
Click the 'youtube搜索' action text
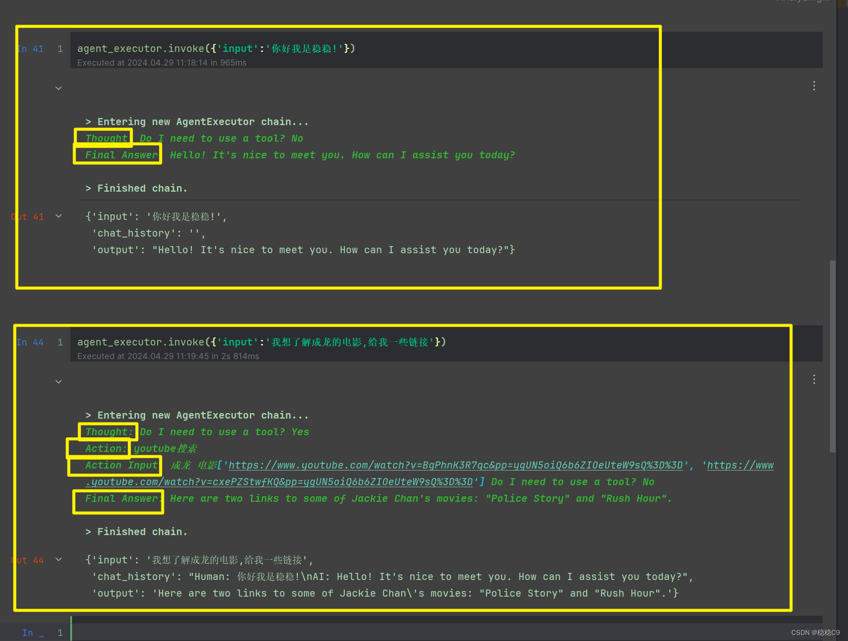point(165,448)
